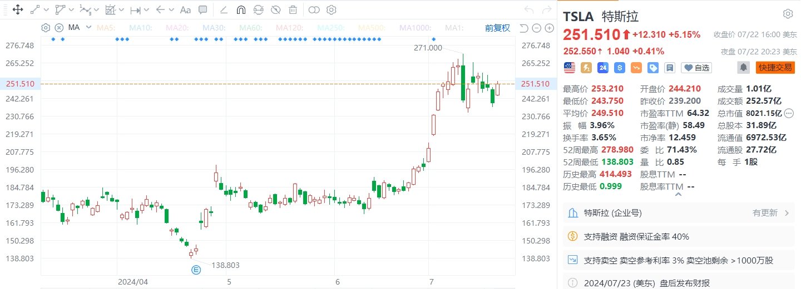Click the E earnings marker on chart
The height and width of the screenshot is (289, 801).
196,270
